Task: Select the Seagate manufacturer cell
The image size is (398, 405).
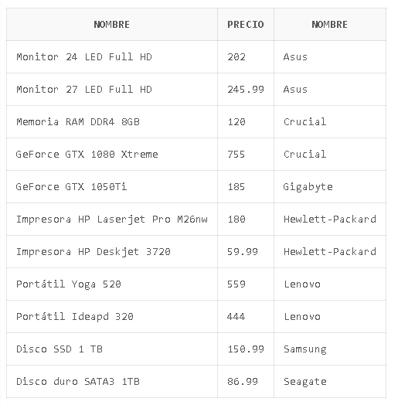Action: [x=330, y=382]
